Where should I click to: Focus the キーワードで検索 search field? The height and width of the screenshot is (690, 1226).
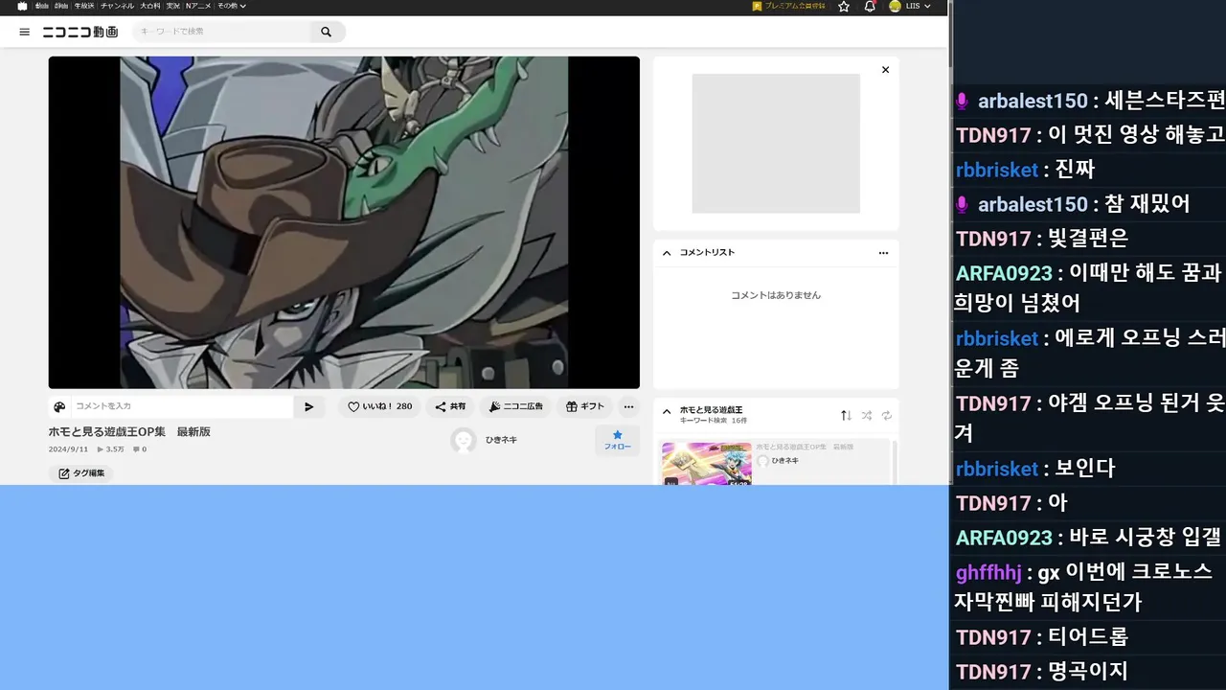pos(222,32)
